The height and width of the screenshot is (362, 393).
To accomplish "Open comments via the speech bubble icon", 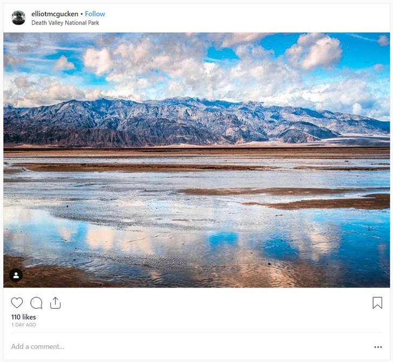I will (36, 303).
